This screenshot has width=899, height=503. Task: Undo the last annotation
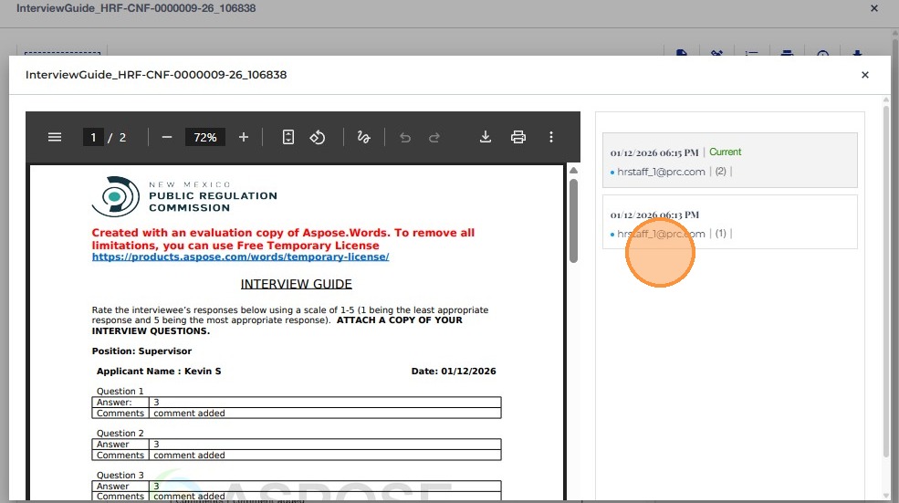pos(405,137)
